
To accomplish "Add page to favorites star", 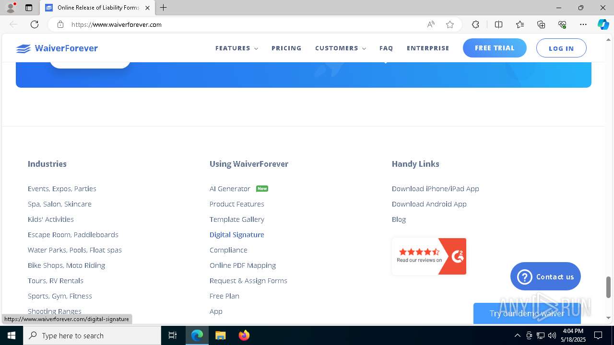I will [450, 24].
